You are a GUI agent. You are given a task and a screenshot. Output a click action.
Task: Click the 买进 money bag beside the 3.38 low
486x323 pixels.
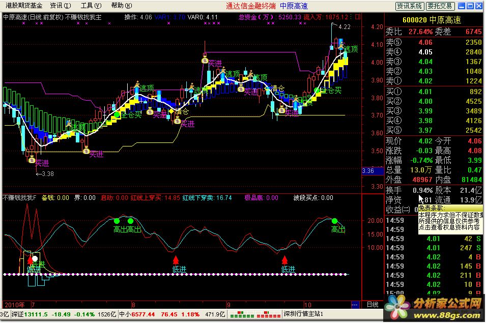tap(32, 160)
